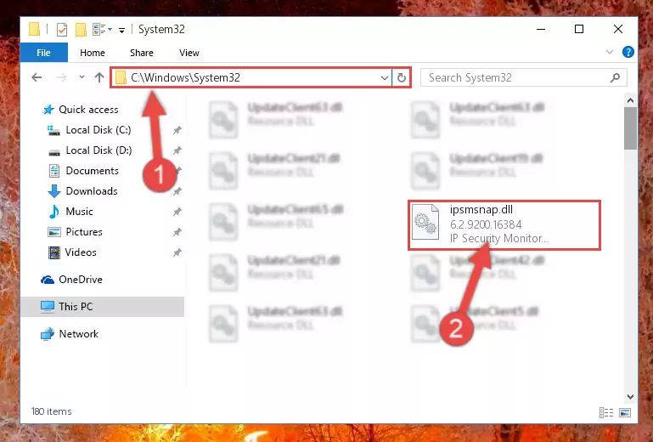Click the Search System32 field
Screen dimensions: 653x442
click(x=523, y=77)
